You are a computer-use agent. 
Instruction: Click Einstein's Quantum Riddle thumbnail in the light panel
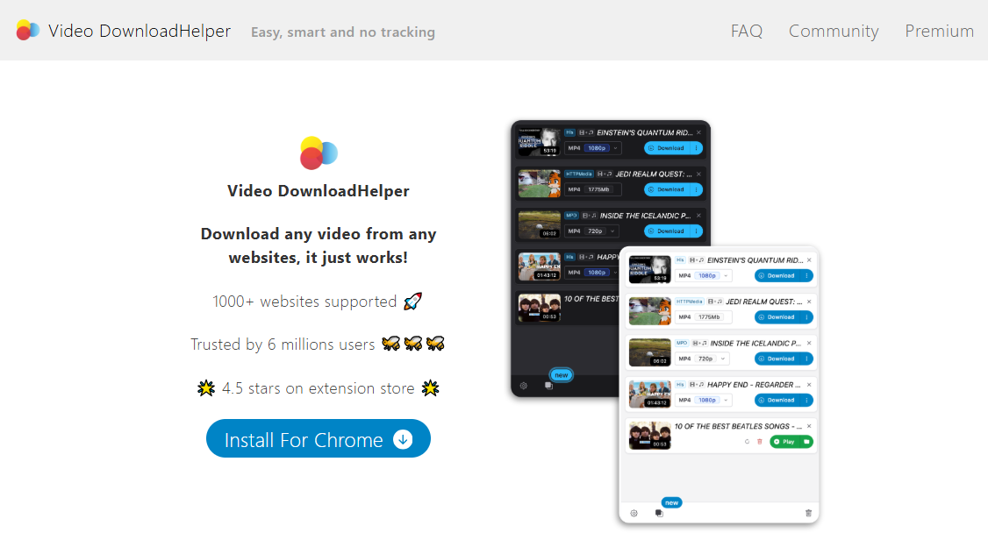[649, 269]
